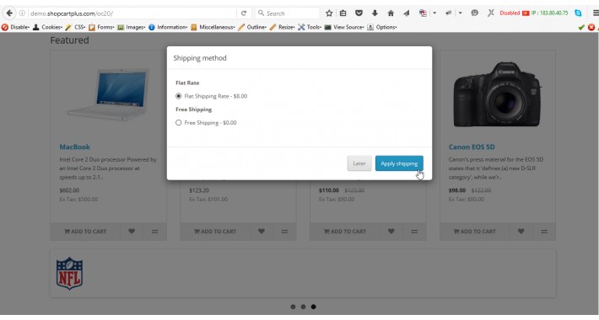Add the $123.20 product to cart
The image size is (599, 320).
point(215,231)
